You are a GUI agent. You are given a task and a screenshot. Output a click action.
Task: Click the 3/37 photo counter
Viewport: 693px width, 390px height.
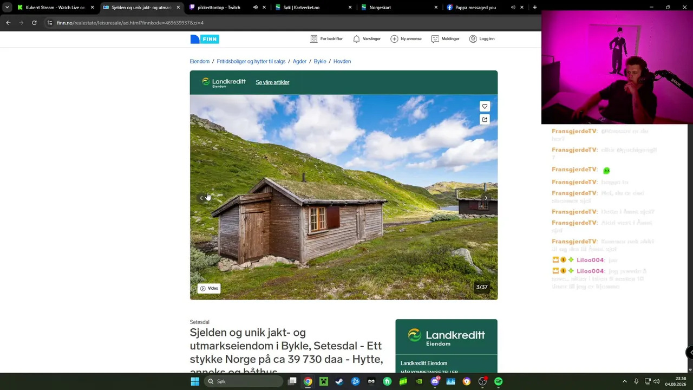pos(482,287)
